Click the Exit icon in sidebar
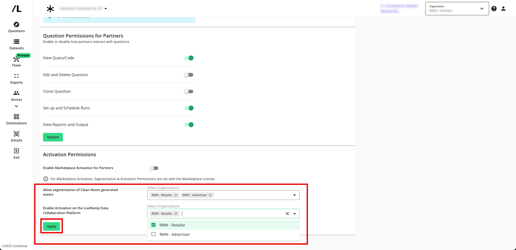 (x=16, y=151)
